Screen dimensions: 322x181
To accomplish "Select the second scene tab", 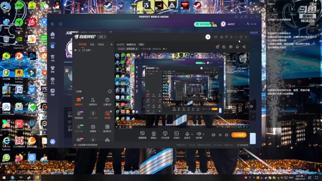I will click(x=92, y=44).
